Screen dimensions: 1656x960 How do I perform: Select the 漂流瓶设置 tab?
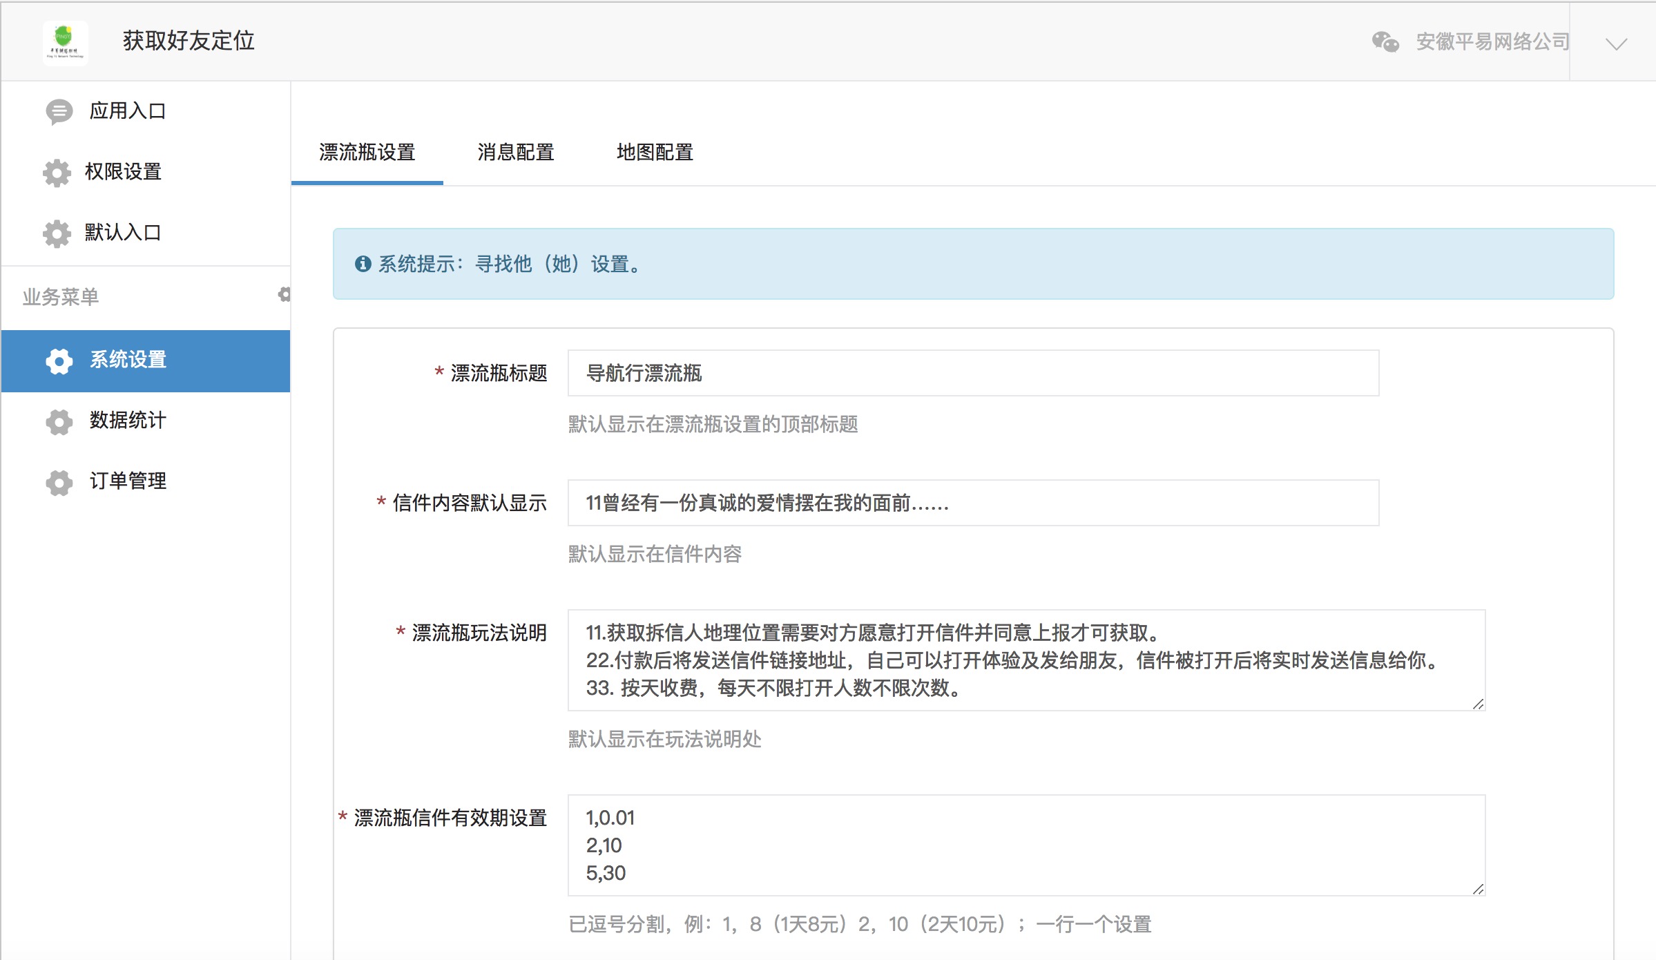[367, 153]
